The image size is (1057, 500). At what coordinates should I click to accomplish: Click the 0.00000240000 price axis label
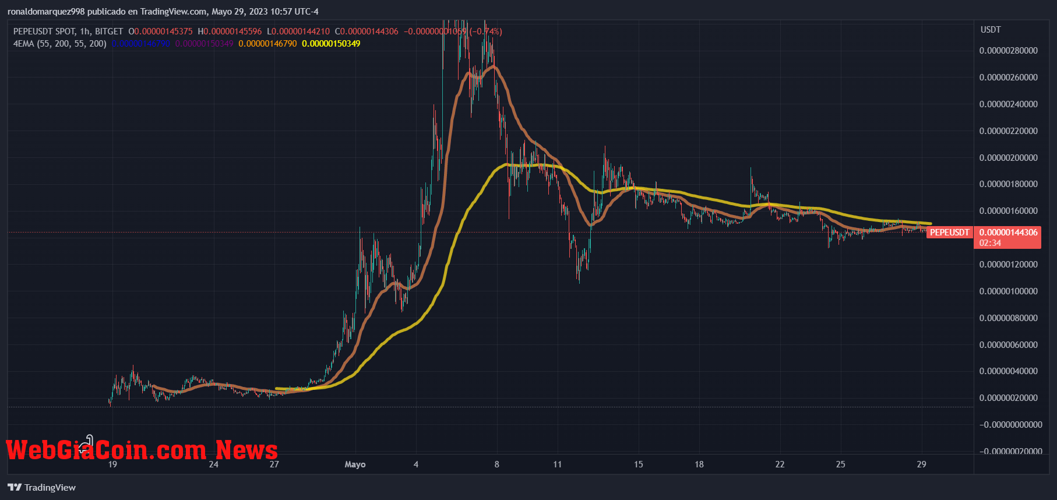pos(1009,104)
